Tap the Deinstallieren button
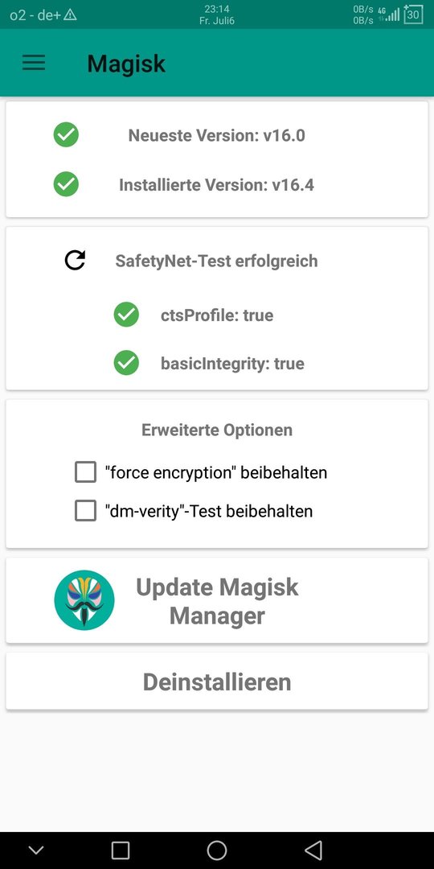 [x=217, y=682]
